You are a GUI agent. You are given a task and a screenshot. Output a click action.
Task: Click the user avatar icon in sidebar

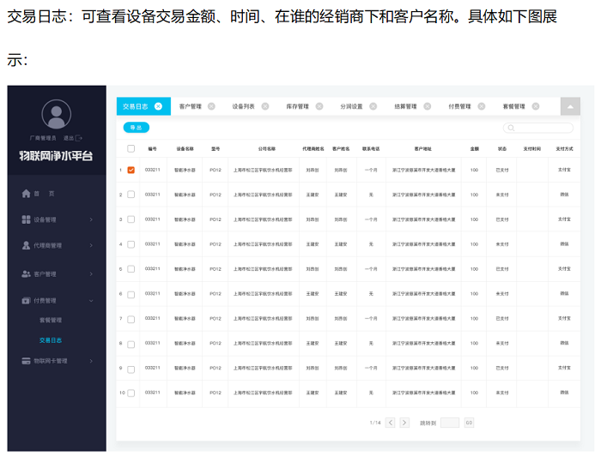coord(57,114)
